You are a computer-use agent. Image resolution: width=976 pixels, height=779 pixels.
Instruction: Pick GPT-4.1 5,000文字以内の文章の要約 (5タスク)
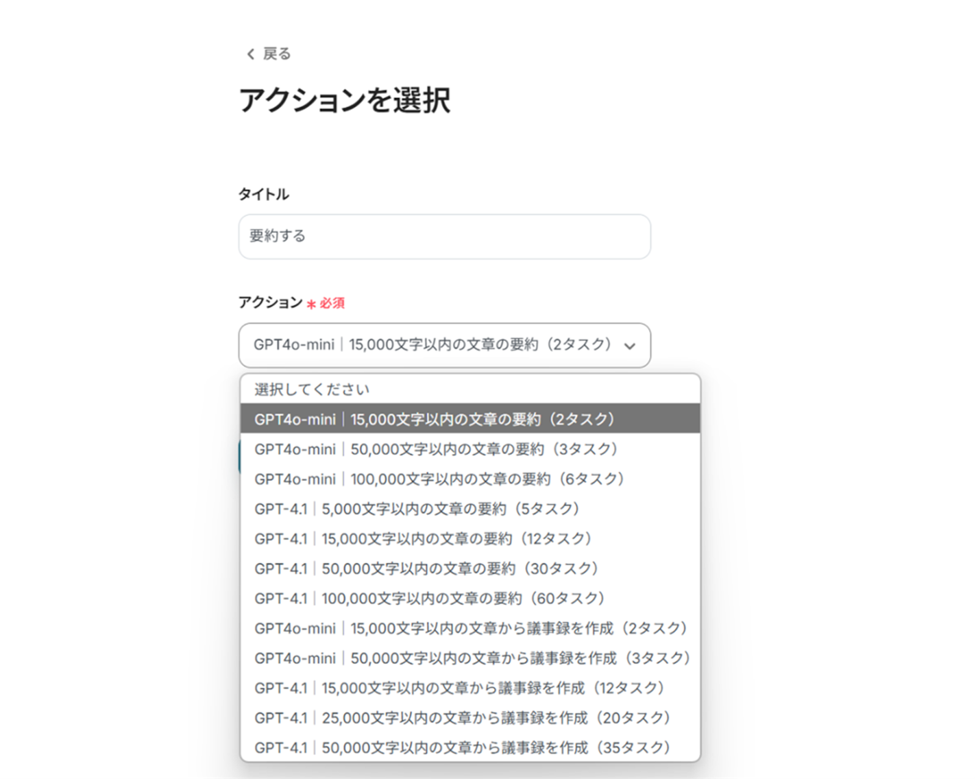pyautogui.click(x=470, y=509)
